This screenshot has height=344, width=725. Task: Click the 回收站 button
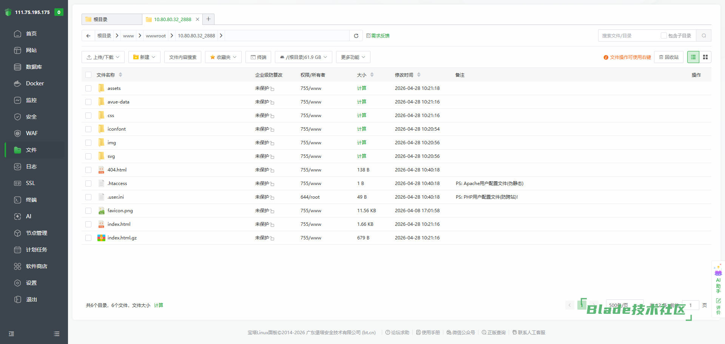(669, 57)
